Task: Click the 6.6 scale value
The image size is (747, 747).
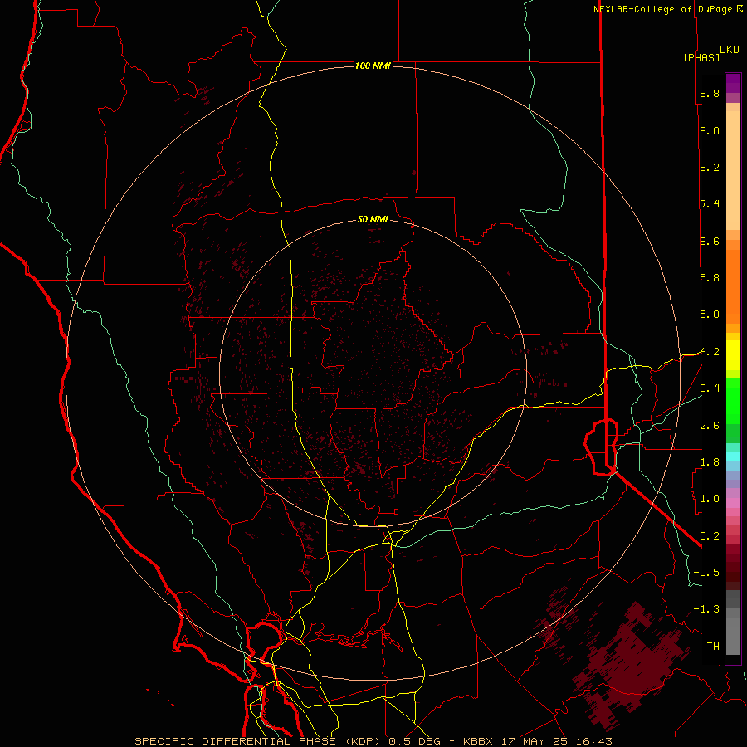Action: click(x=710, y=241)
